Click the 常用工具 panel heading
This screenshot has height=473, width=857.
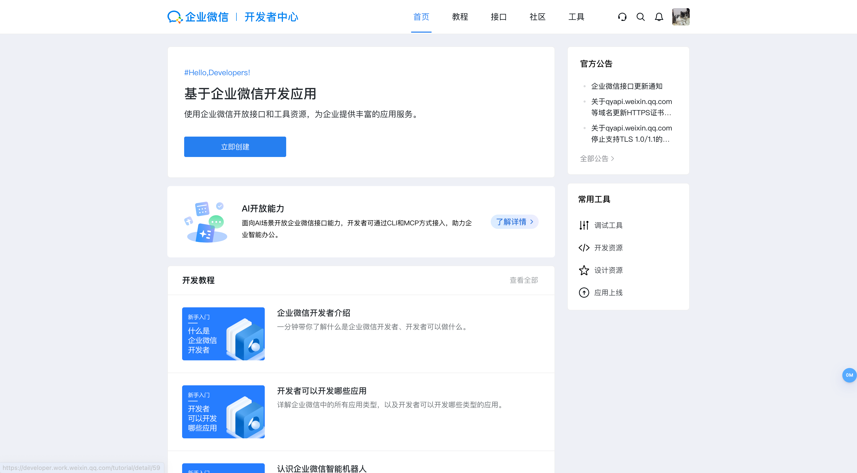click(x=594, y=200)
